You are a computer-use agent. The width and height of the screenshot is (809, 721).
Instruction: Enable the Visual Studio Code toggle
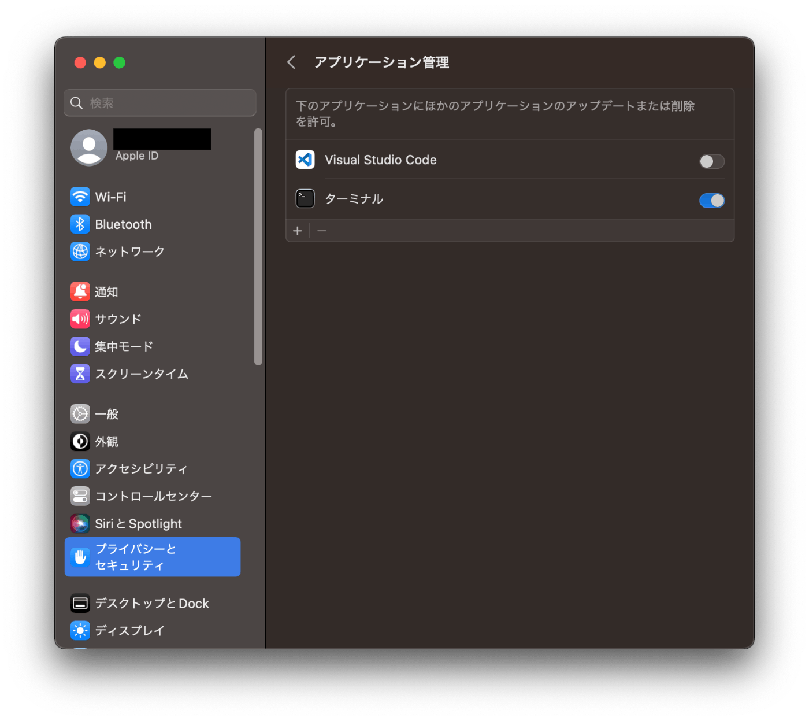[x=712, y=161]
